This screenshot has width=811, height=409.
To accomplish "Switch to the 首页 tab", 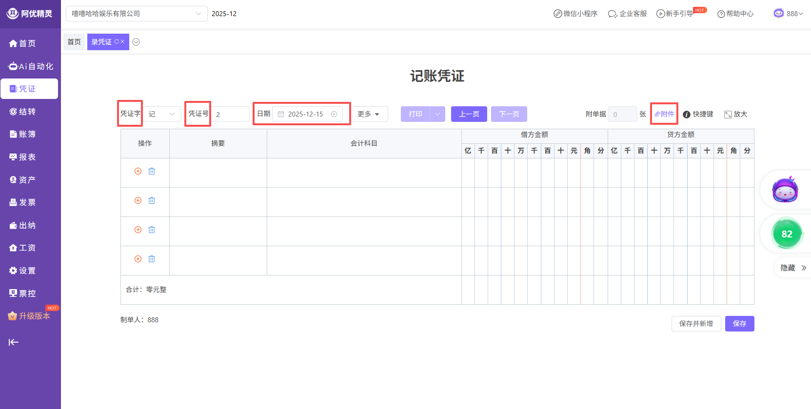I will 74,42.
